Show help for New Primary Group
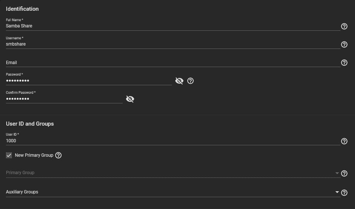355x209 pixels. click(x=59, y=155)
